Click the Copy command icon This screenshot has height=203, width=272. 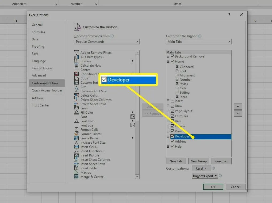[76, 78]
